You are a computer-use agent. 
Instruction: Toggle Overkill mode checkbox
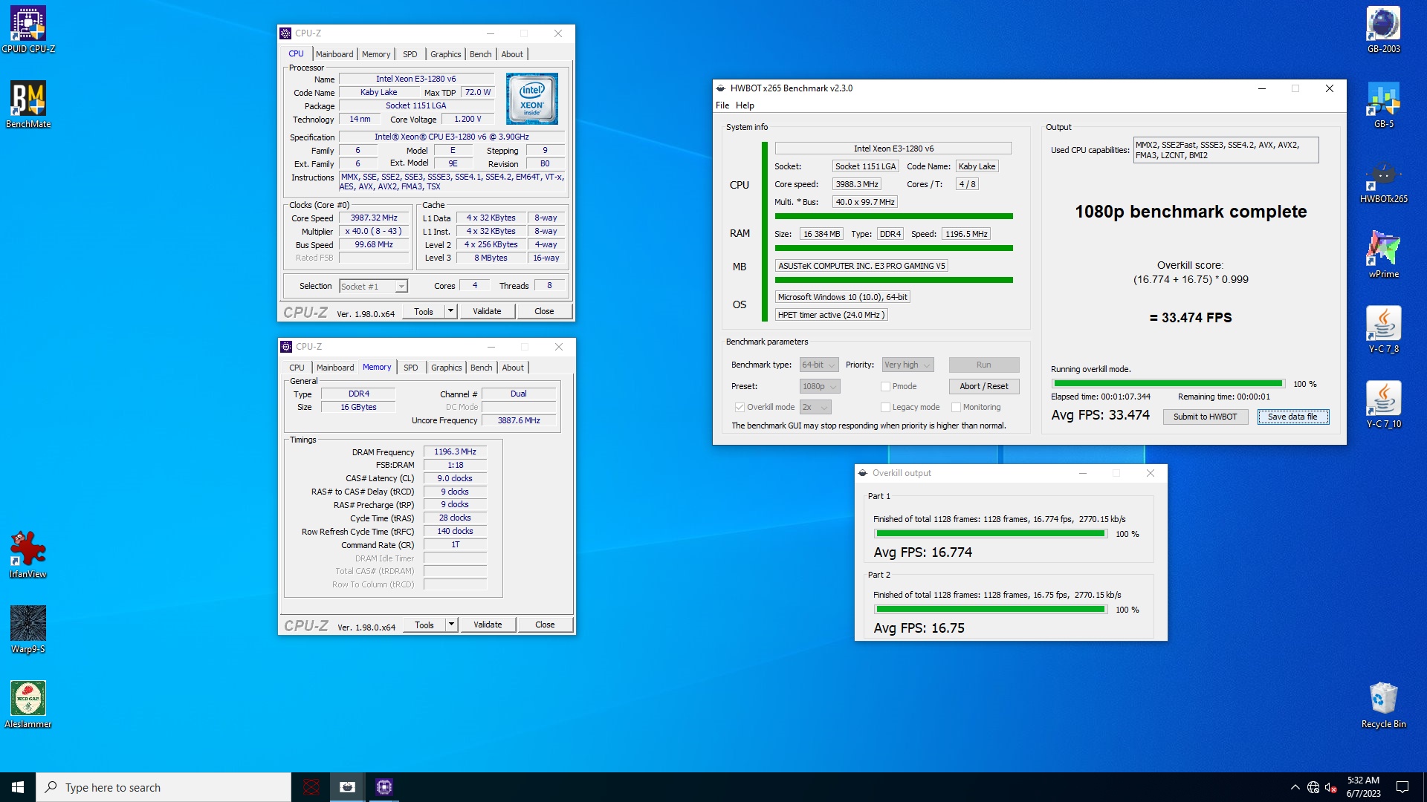(x=740, y=407)
